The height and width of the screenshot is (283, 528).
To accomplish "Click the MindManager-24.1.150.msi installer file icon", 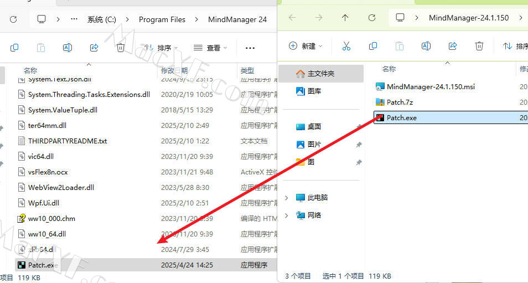I will [380, 86].
